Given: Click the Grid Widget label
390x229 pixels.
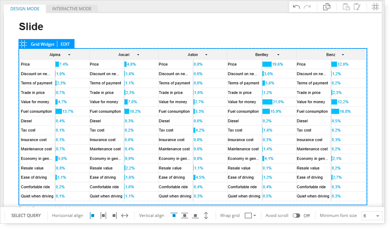Looking at the screenshot, I should (x=43, y=44).
